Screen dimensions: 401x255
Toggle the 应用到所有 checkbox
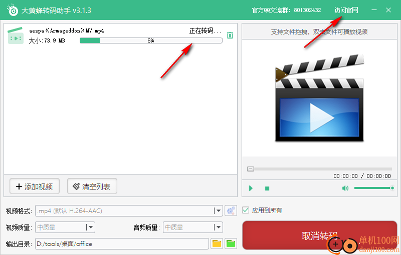[x=246, y=210]
